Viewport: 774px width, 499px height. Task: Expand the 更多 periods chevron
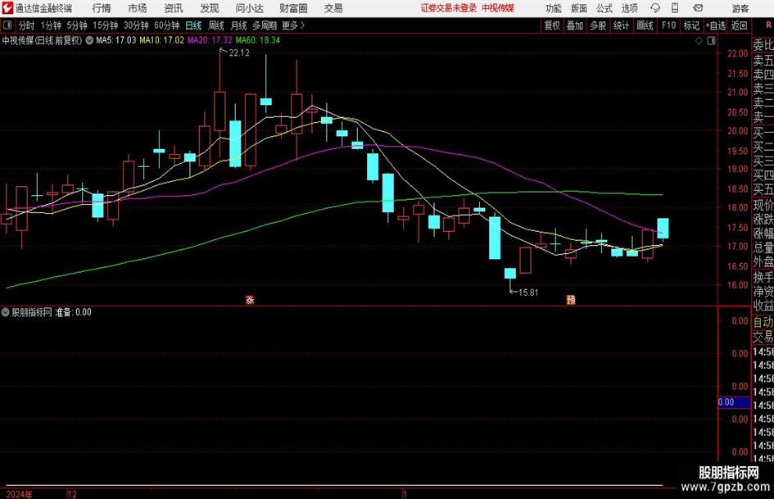(294, 25)
